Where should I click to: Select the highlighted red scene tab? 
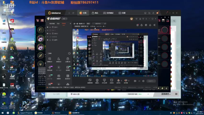[x=64, y=24]
